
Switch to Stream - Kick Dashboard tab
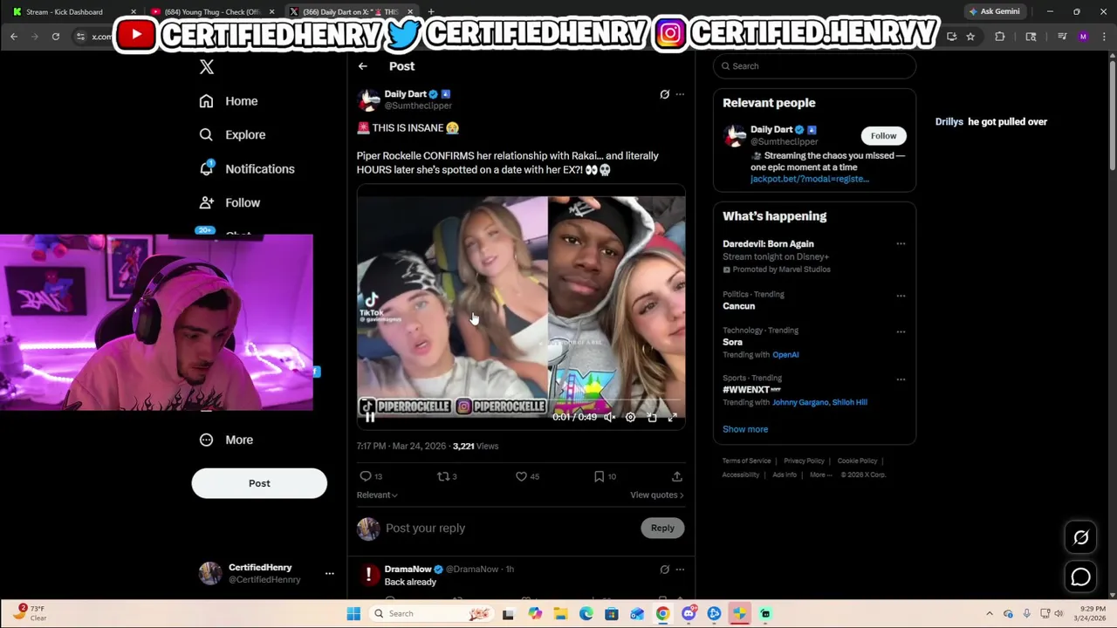[72, 11]
